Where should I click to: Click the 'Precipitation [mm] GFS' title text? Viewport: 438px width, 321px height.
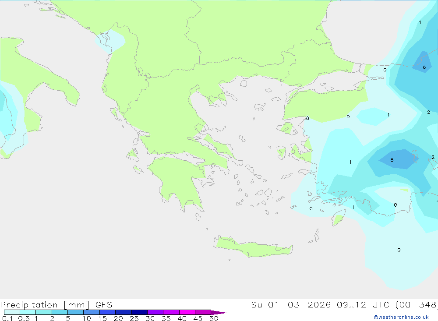pos(56,305)
